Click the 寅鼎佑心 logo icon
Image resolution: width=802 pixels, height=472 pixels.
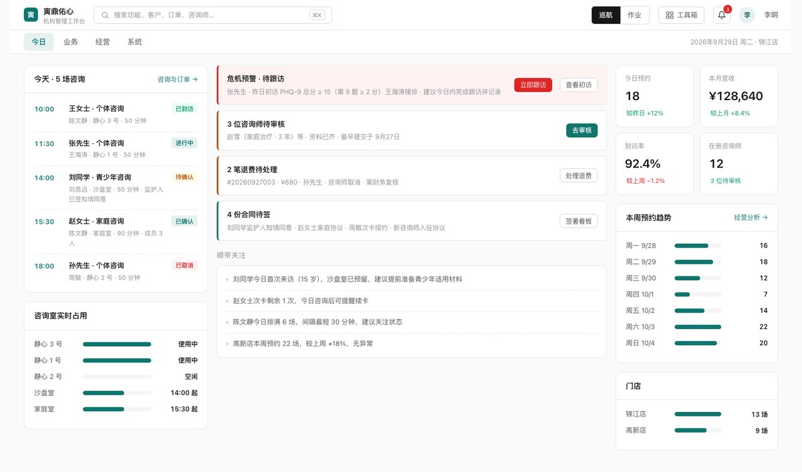pos(31,15)
